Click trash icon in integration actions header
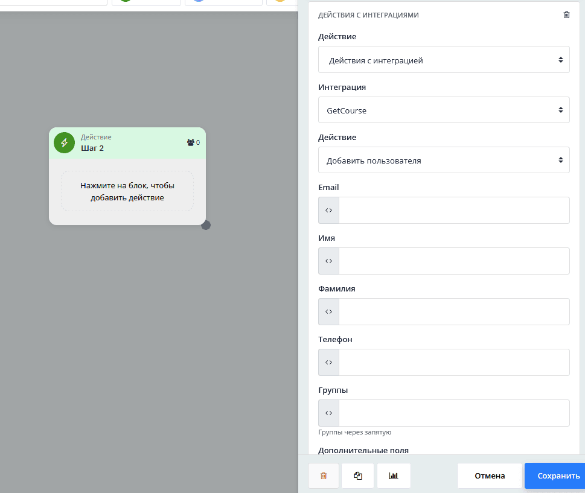This screenshot has width=585, height=493. click(566, 15)
